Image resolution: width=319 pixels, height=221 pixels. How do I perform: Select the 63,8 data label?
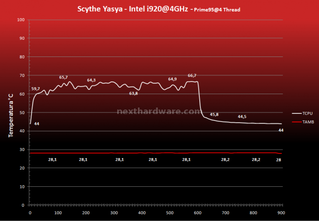tap(134, 93)
